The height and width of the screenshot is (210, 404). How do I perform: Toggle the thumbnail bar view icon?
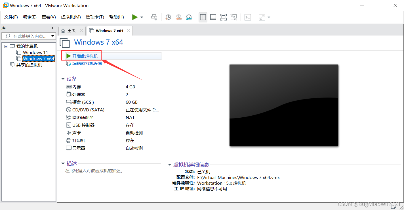pos(213,17)
